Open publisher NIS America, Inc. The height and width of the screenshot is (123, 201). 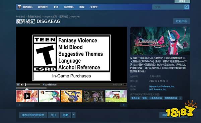[x=158, y=89]
